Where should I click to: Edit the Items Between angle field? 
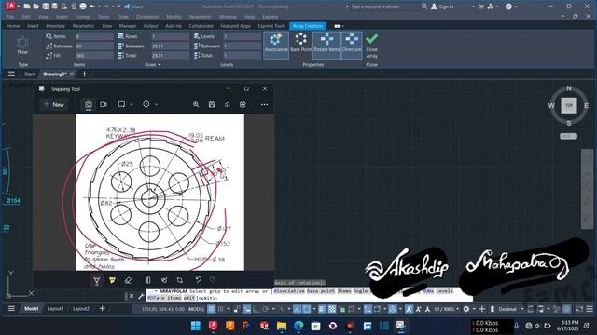point(94,46)
